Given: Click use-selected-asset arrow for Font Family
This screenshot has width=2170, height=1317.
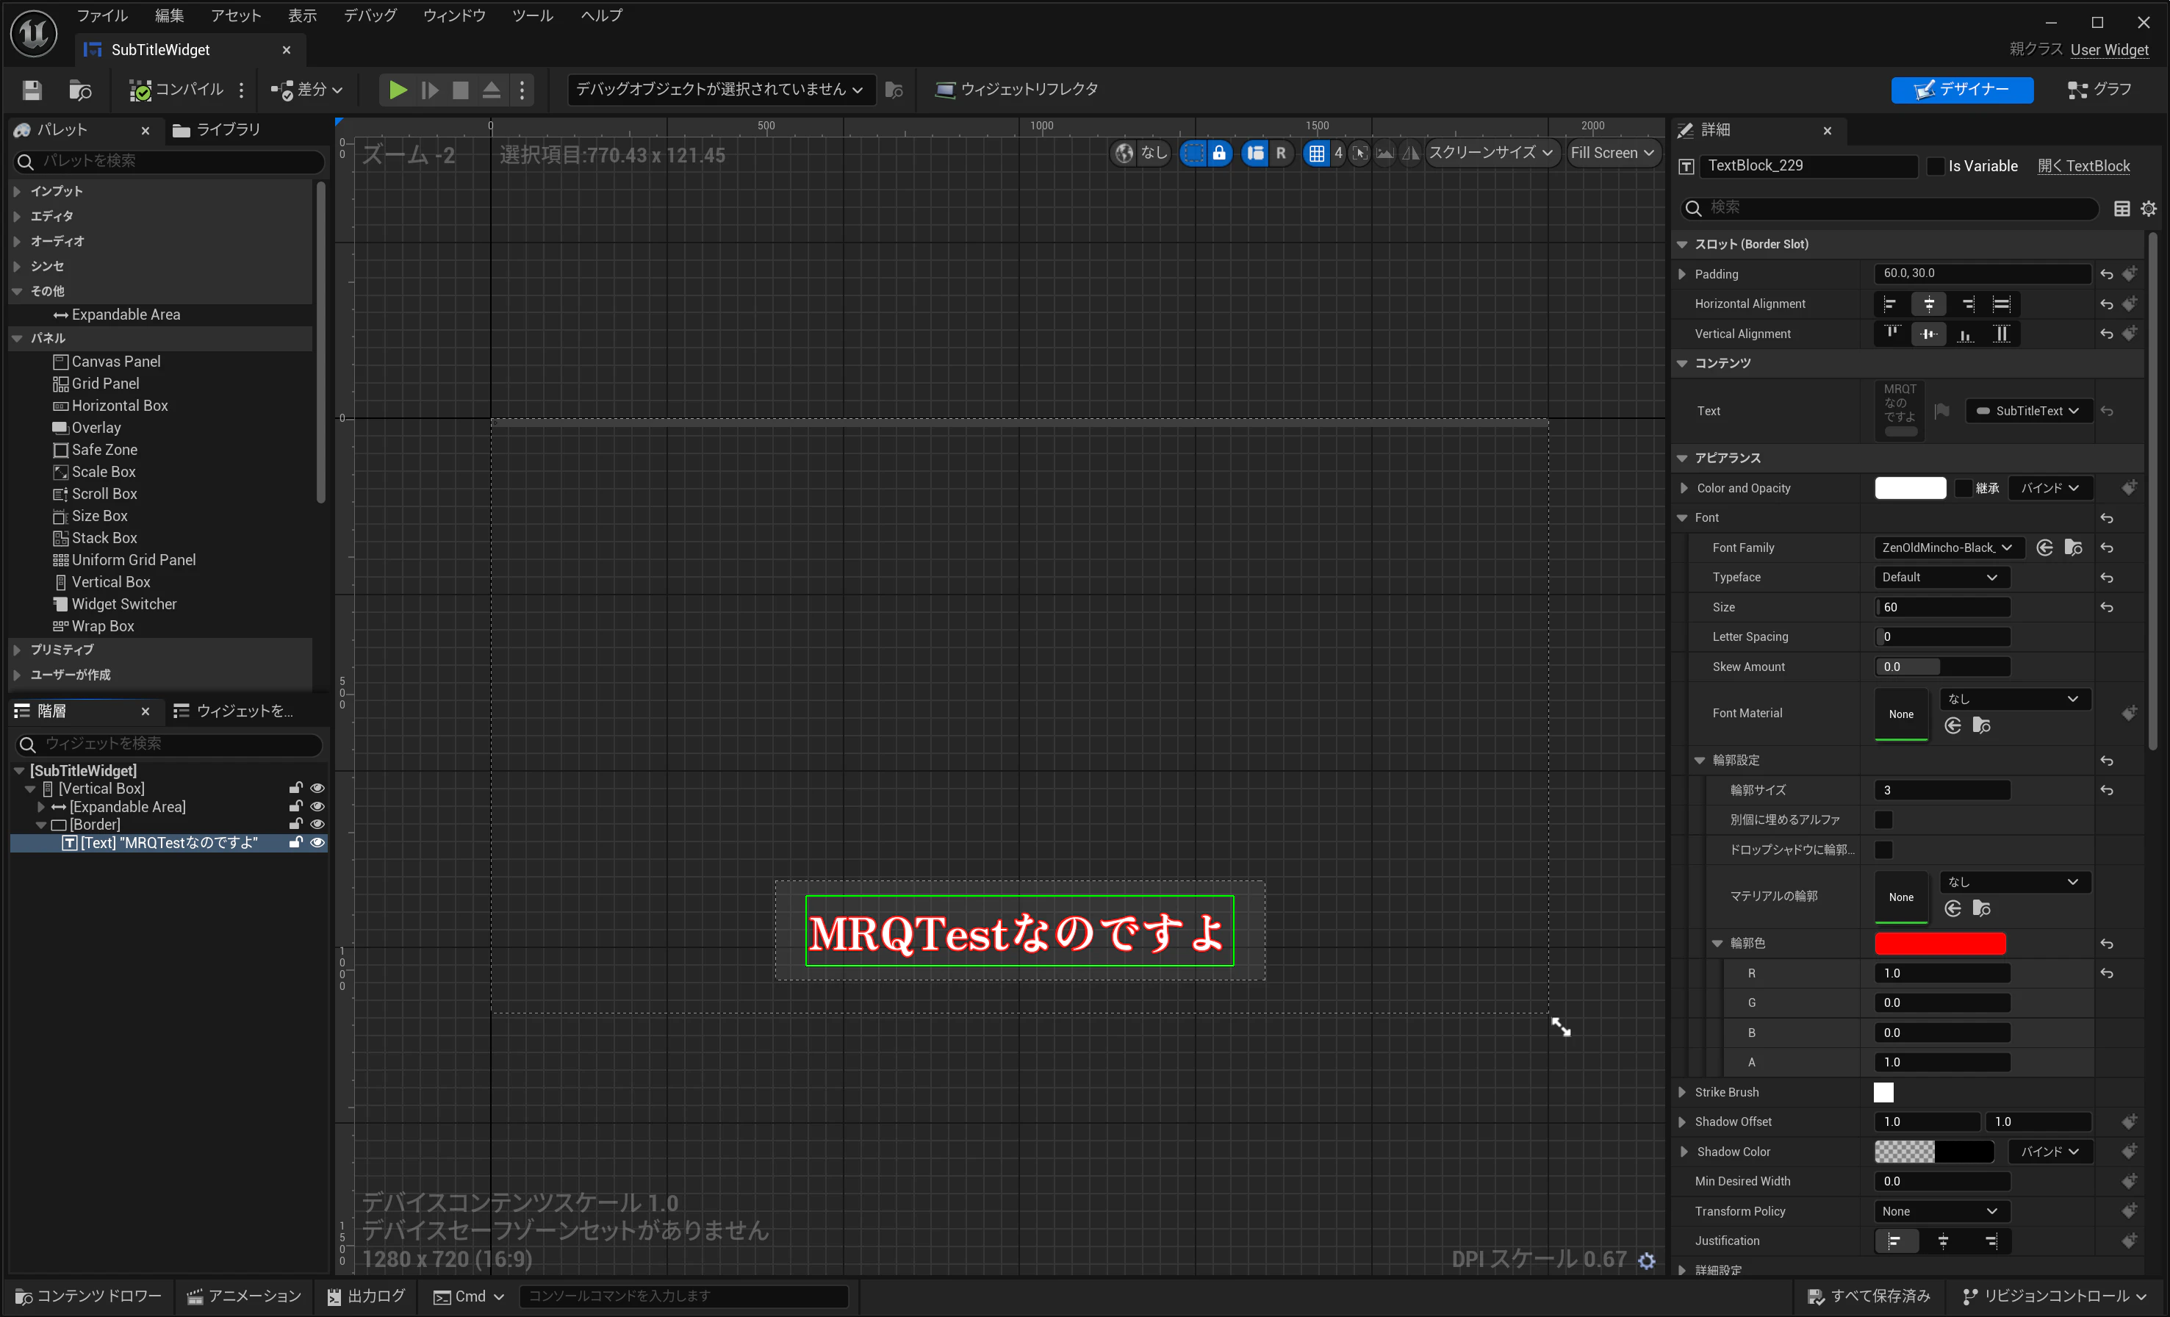Looking at the screenshot, I should (x=2045, y=548).
